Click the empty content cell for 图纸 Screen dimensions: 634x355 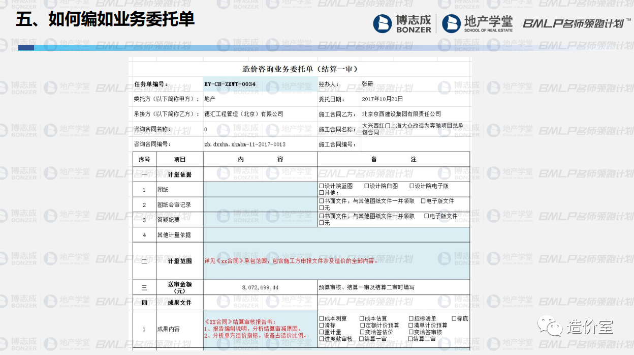pos(261,190)
